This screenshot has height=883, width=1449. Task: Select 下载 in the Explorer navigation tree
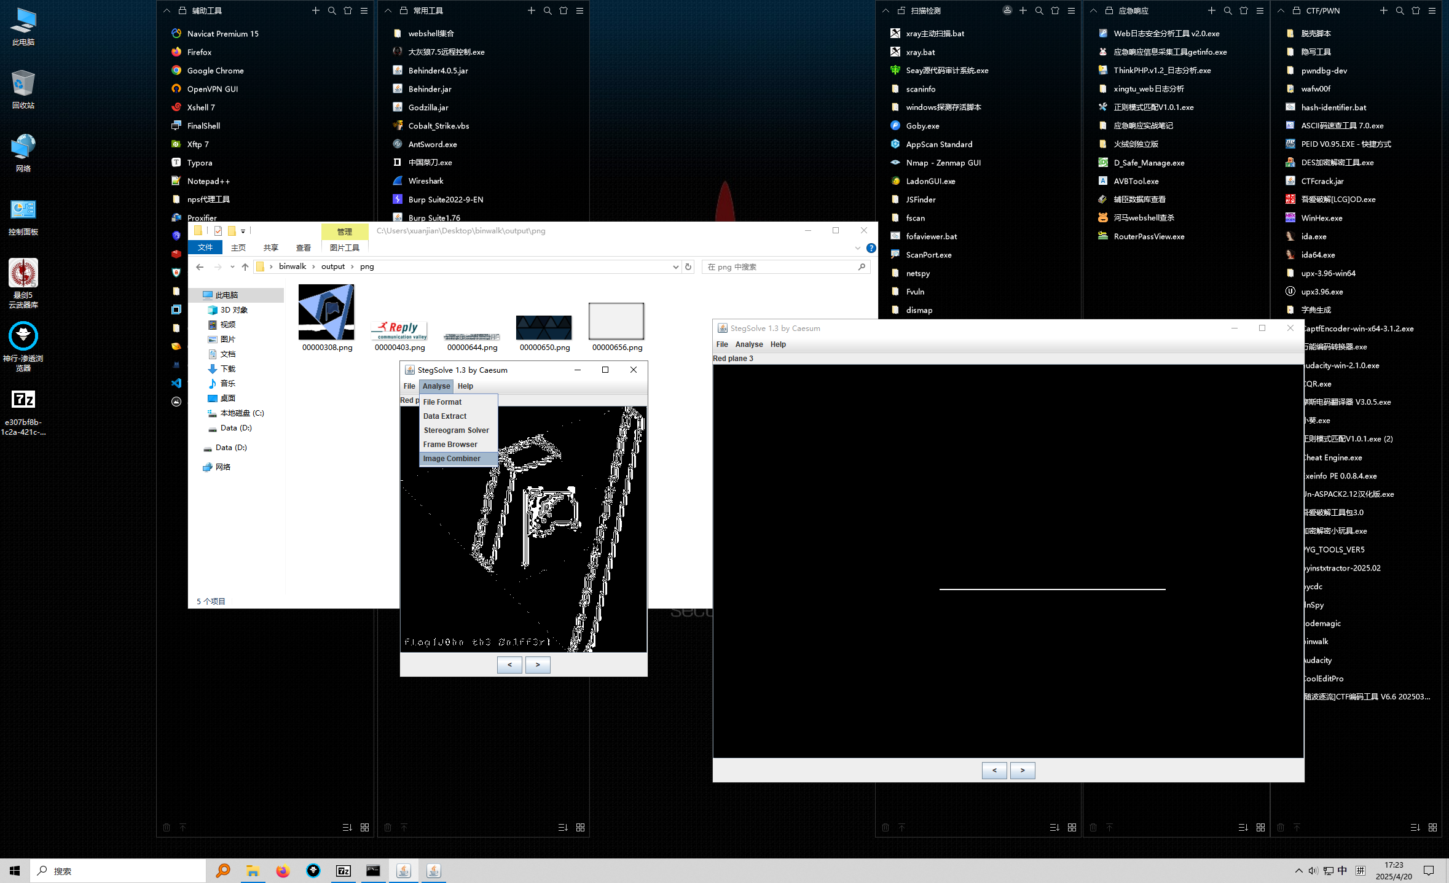(228, 369)
